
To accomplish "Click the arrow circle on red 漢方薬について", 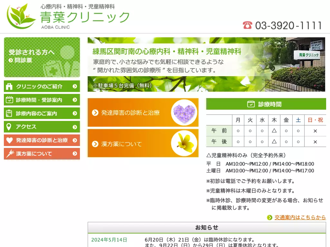I will click(75, 153).
